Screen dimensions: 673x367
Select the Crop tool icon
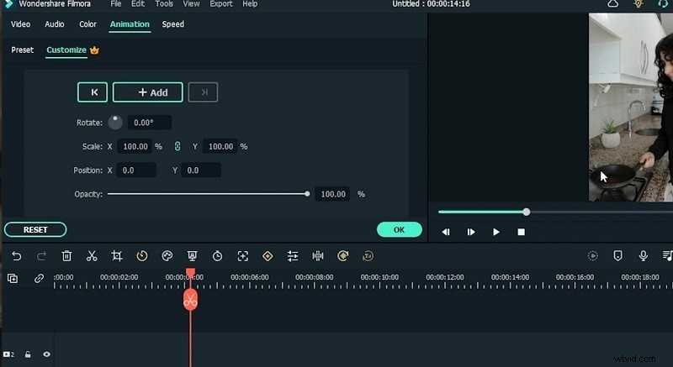[117, 256]
